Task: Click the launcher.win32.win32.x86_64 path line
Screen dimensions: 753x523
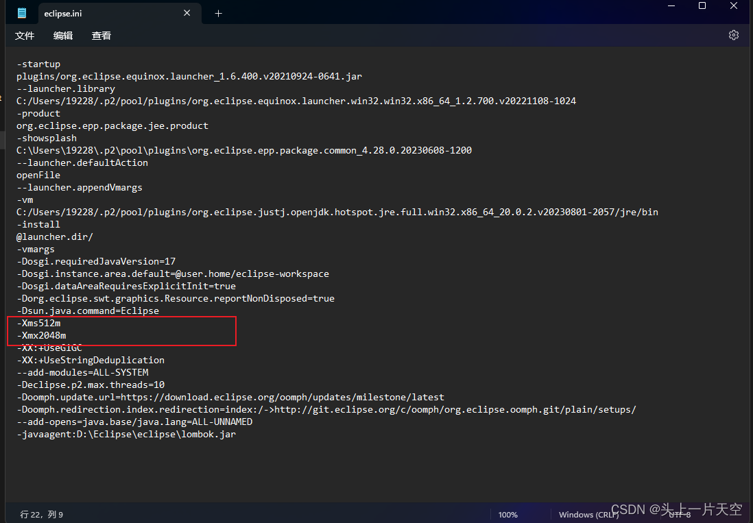Action: point(296,101)
